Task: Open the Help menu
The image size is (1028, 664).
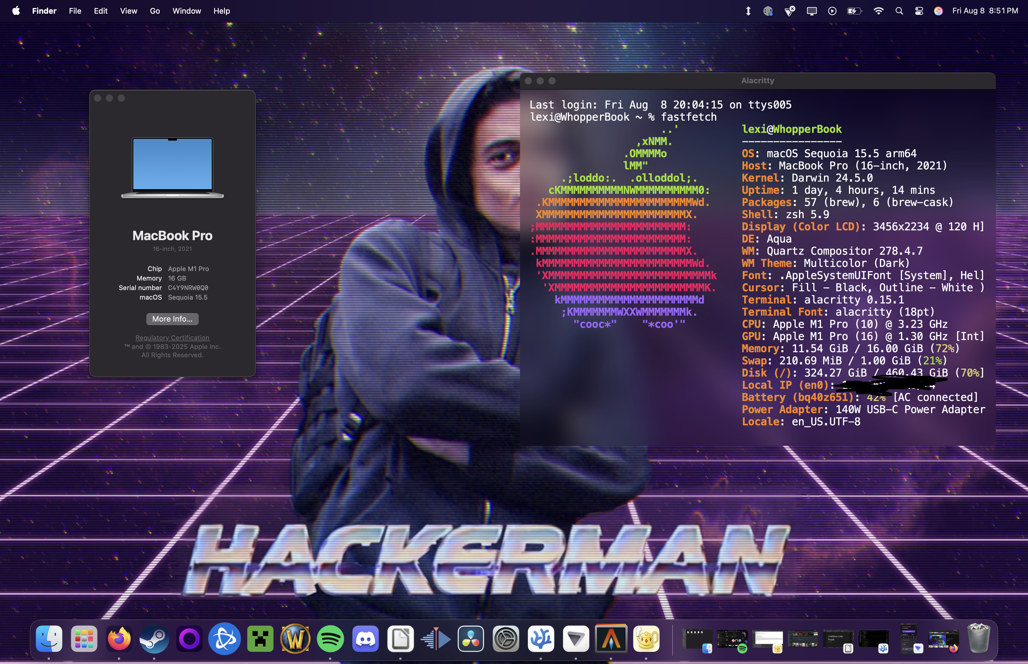Action: [x=222, y=11]
